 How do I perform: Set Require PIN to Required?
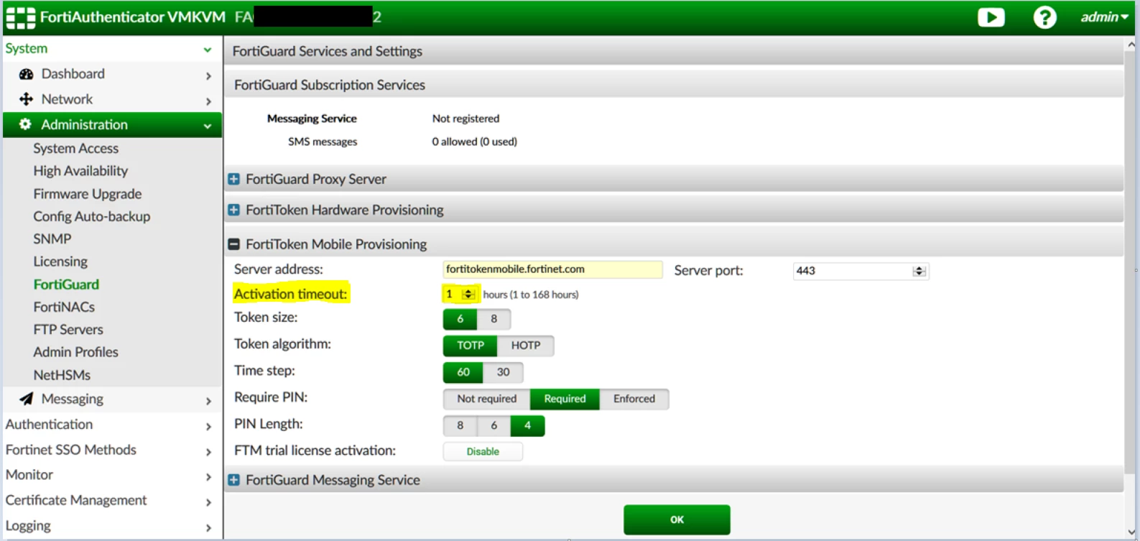tap(565, 399)
